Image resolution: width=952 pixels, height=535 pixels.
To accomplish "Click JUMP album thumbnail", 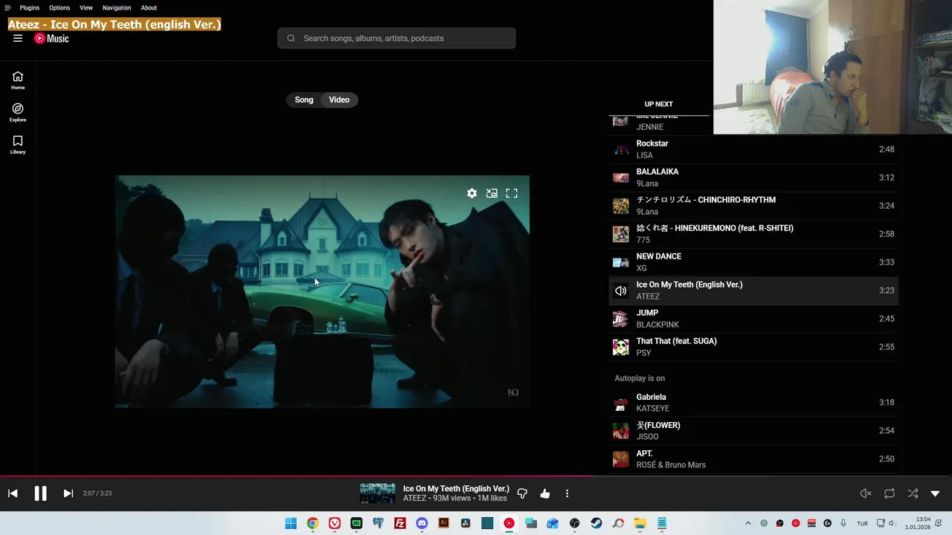I will tap(620, 319).
